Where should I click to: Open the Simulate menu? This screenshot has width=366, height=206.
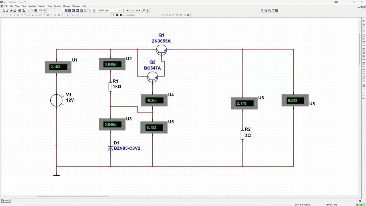(32, 6)
